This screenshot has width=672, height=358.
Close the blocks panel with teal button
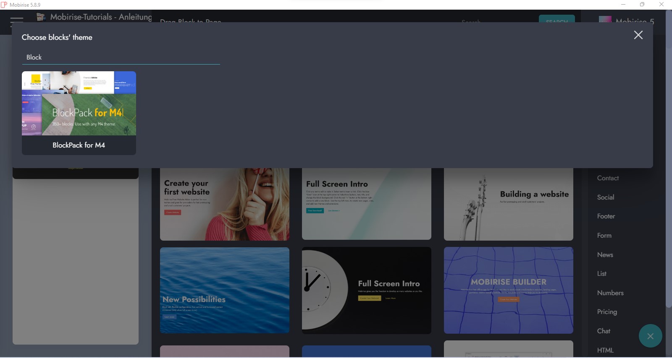(x=650, y=336)
